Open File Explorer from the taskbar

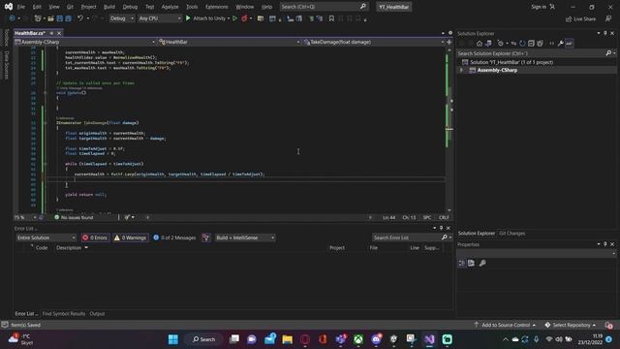coord(288,339)
